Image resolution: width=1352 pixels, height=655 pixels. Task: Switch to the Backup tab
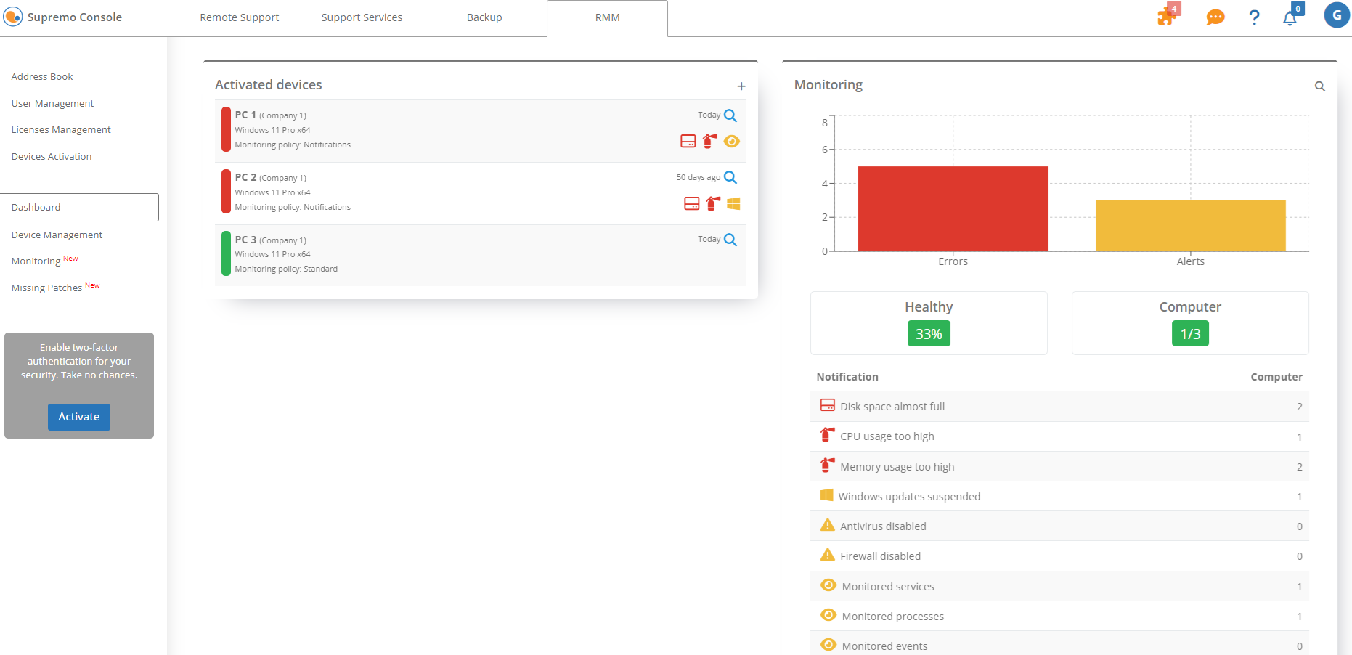pos(484,17)
